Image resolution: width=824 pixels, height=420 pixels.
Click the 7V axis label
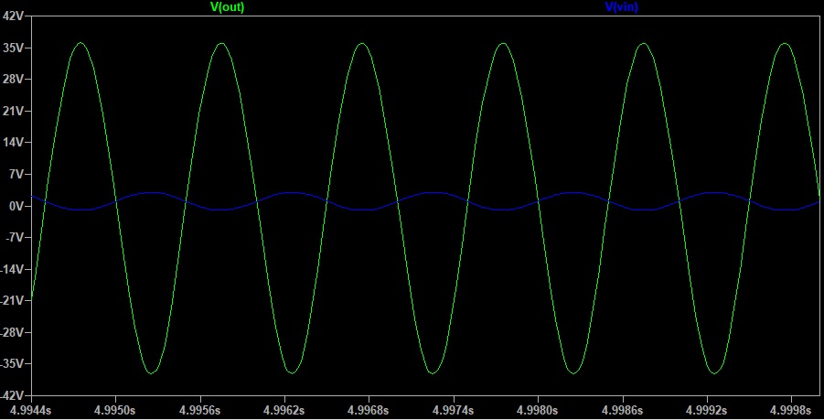(x=16, y=174)
